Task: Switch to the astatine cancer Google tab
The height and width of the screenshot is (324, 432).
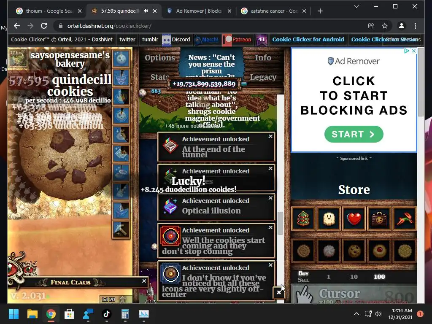Action: (x=274, y=11)
